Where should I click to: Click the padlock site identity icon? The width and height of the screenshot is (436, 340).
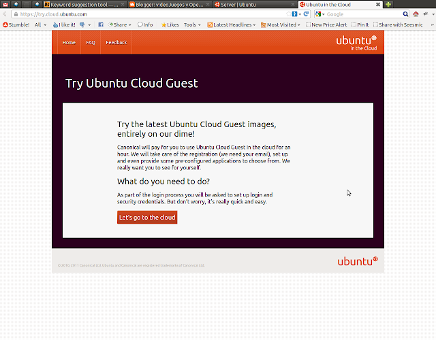[x=16, y=14]
